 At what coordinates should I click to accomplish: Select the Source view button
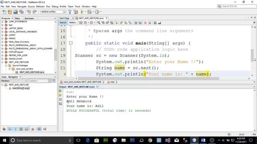click(63, 22)
